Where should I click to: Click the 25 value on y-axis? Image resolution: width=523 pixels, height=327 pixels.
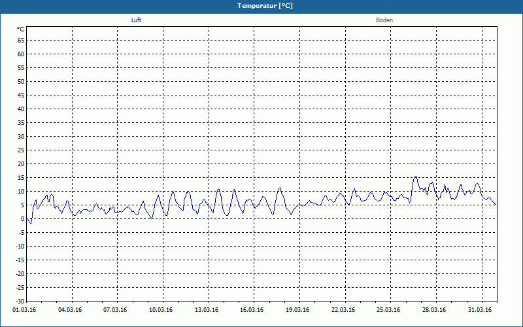(21, 150)
